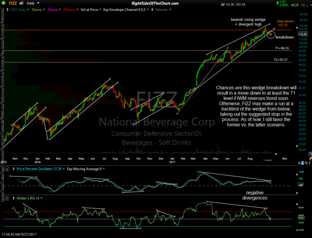Open the 20ema indicator menu
The width and height of the screenshot is (312, 238).
[x=53, y=9]
